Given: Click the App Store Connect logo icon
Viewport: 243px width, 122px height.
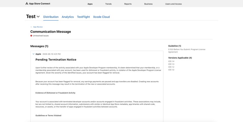Looking at the screenshot, I should (x=27, y=4).
